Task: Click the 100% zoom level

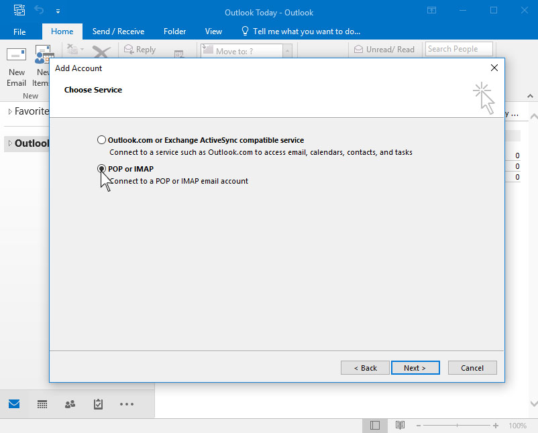Action: (517, 426)
